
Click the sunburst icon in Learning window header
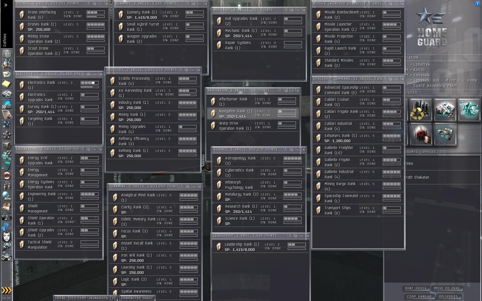click(182, 186)
